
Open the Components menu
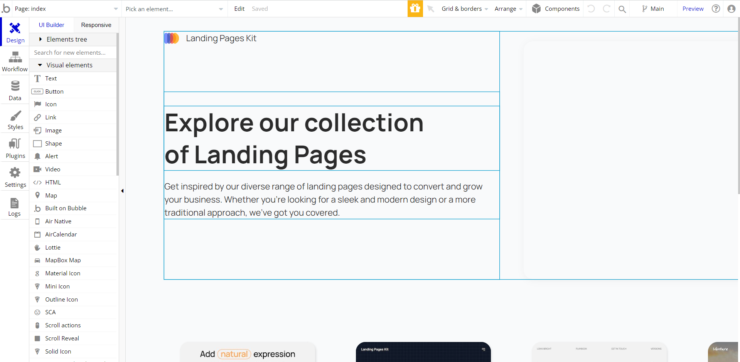tap(556, 8)
